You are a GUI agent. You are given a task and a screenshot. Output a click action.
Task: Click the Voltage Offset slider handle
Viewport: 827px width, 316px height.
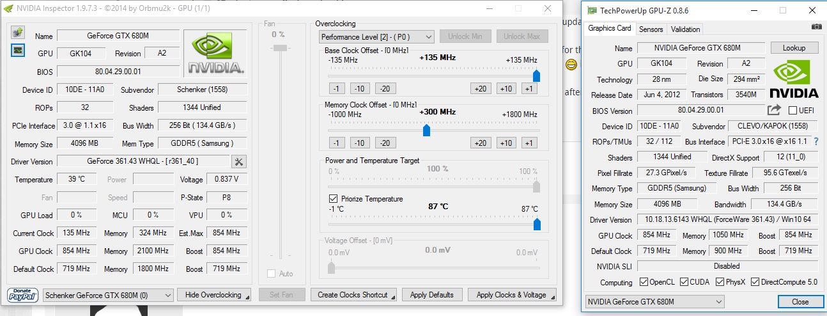click(331, 267)
